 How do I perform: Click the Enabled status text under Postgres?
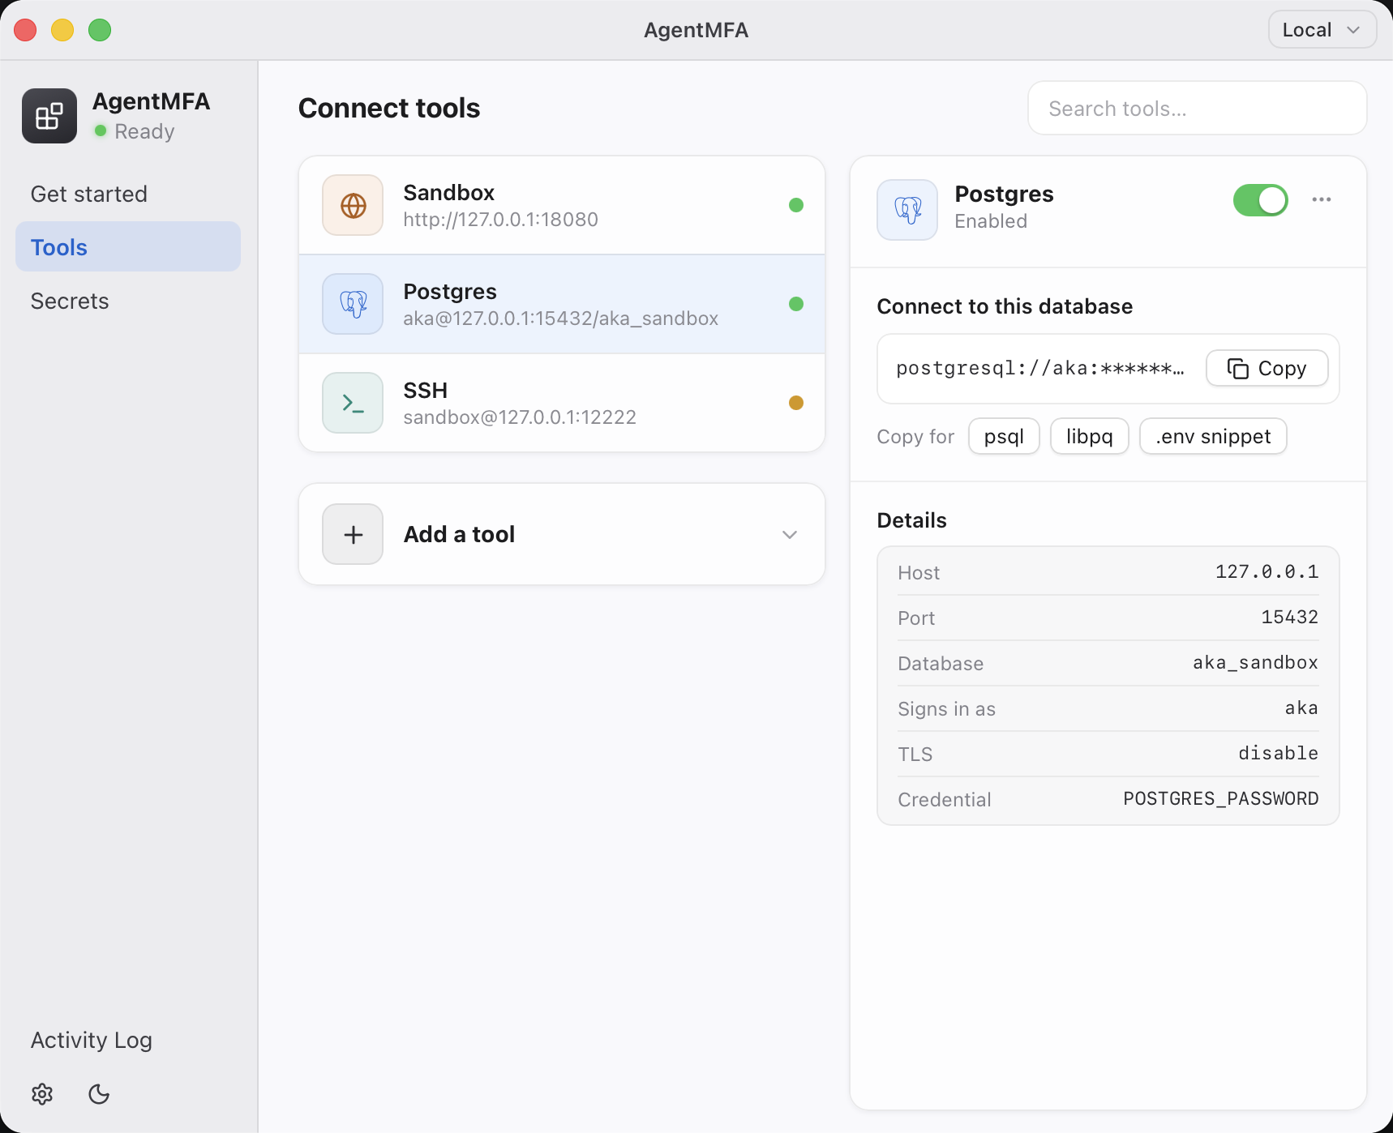pyautogui.click(x=991, y=221)
